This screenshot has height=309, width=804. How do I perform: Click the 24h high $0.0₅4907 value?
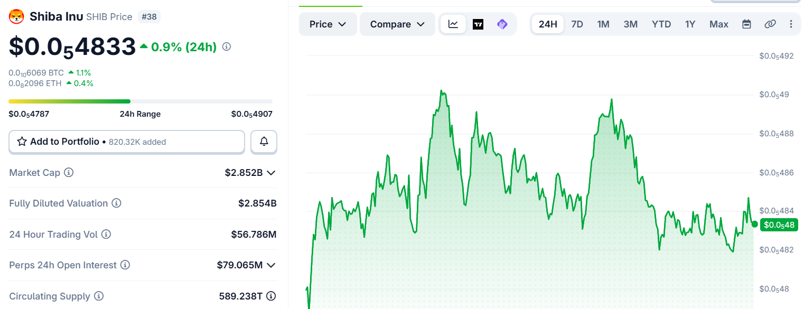[252, 114]
